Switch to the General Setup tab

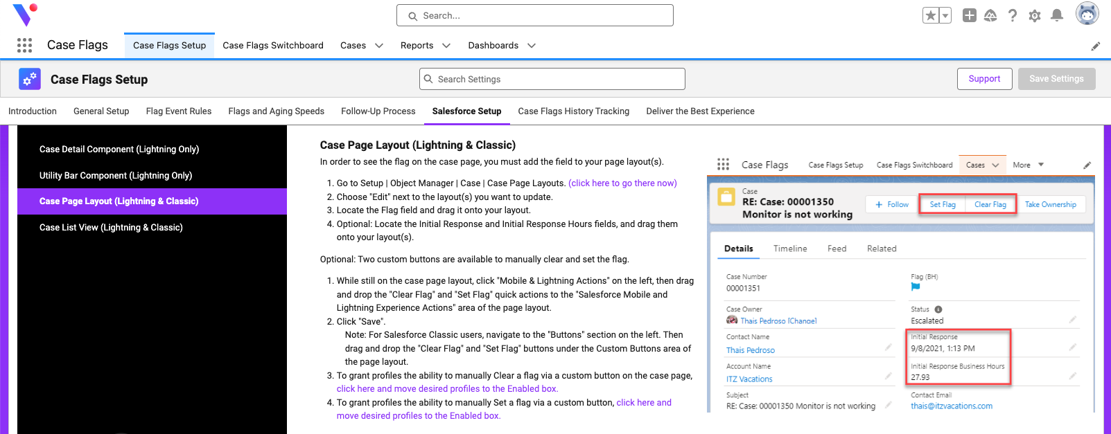pos(101,111)
